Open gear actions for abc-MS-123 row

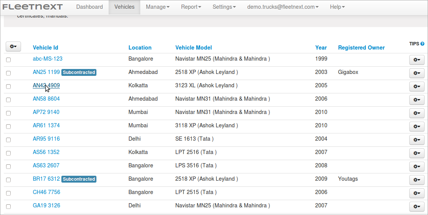[x=417, y=60]
